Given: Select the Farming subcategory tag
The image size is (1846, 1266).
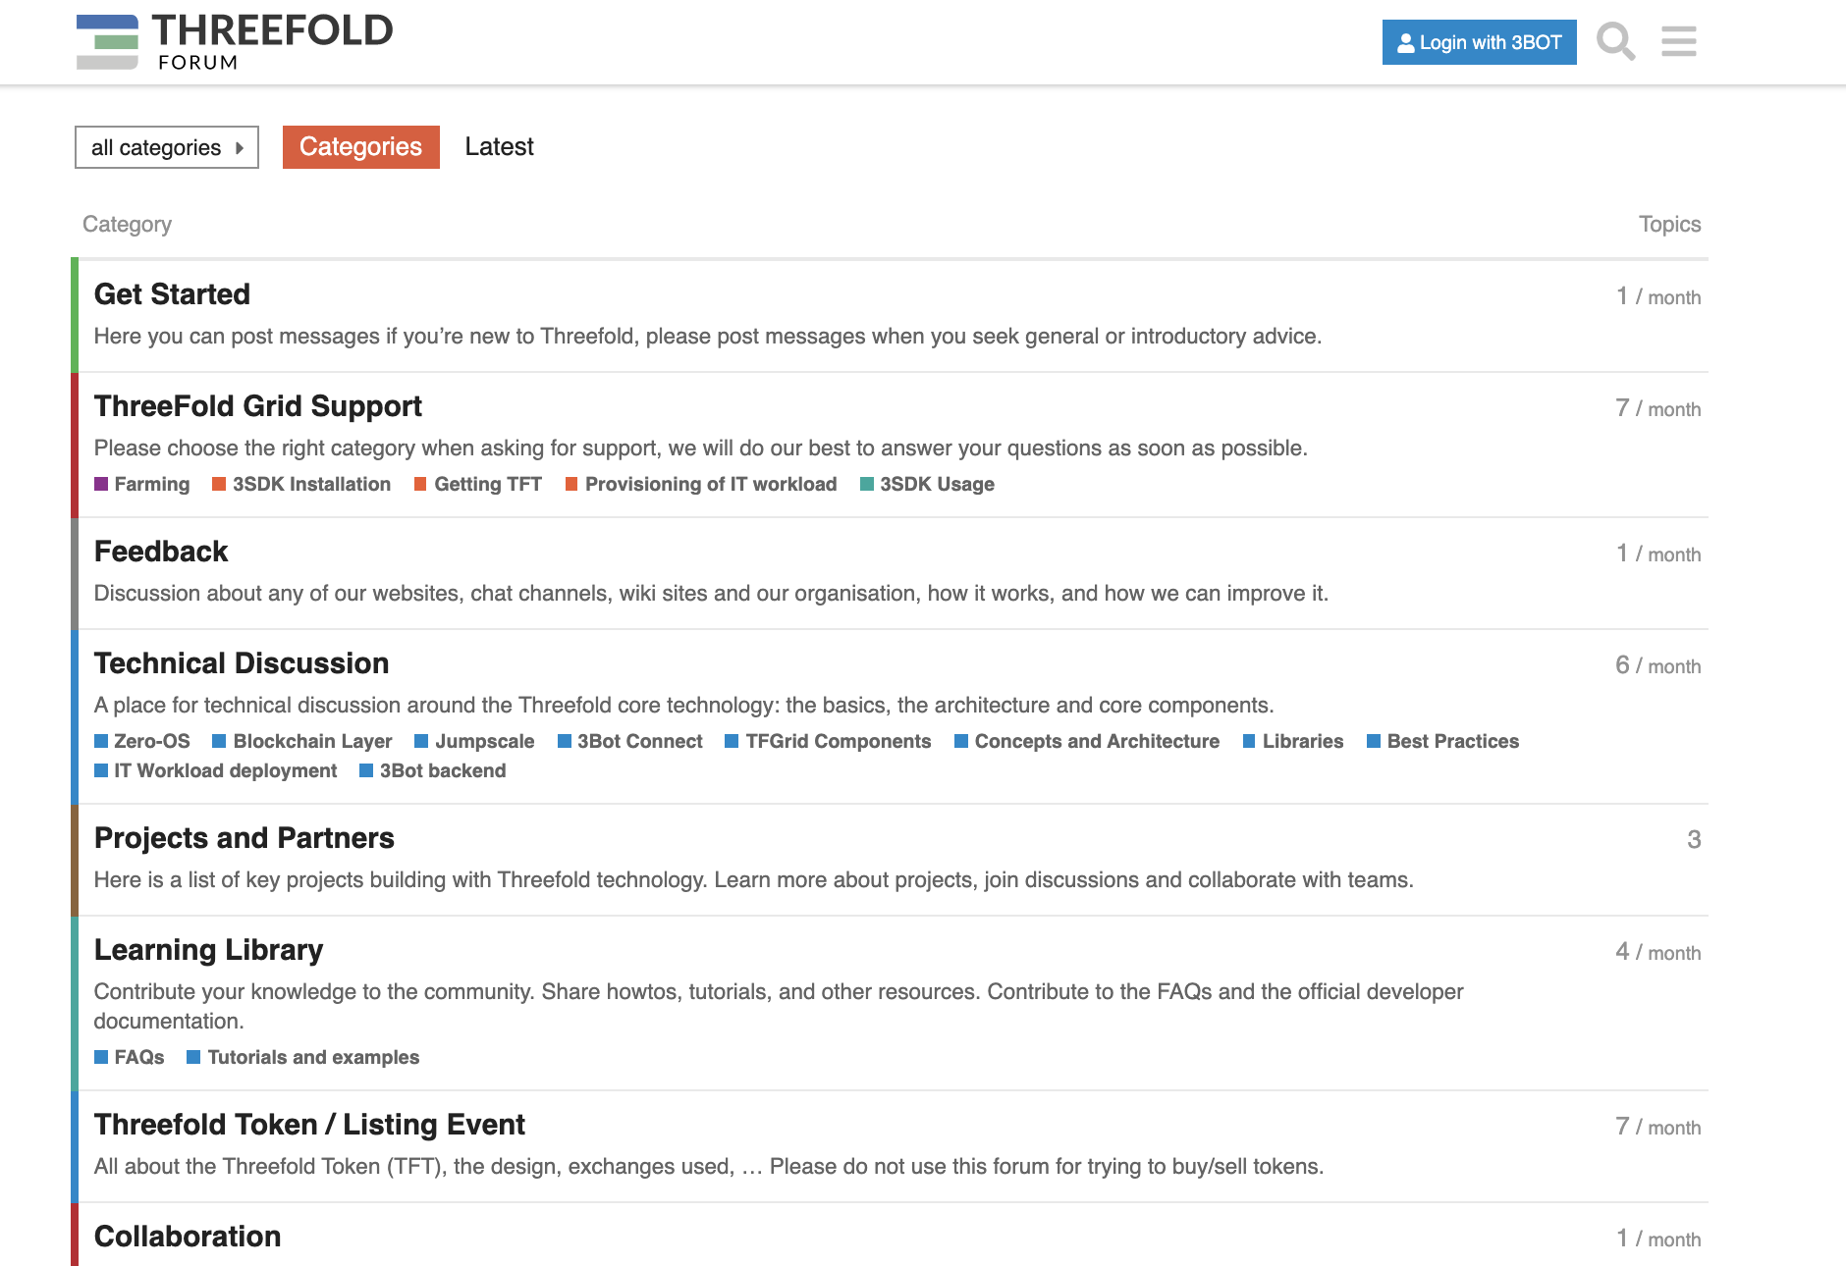Looking at the screenshot, I should click(x=151, y=484).
